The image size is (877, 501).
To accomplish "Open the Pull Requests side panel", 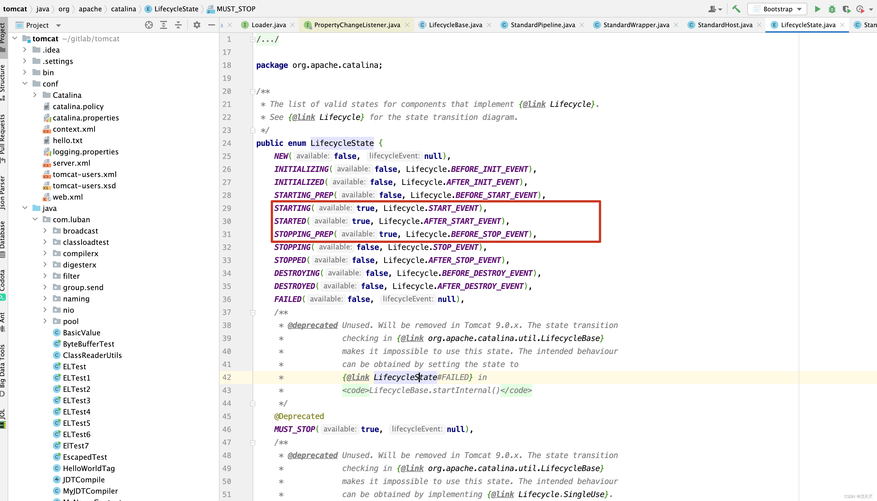I will 3,138.
